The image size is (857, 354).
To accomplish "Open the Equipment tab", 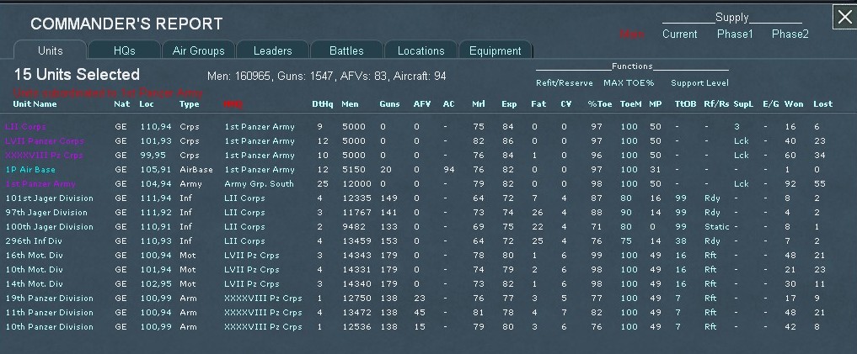I will point(495,51).
